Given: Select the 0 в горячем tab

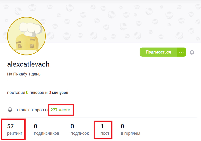Looking at the screenshot, I should (130, 130).
